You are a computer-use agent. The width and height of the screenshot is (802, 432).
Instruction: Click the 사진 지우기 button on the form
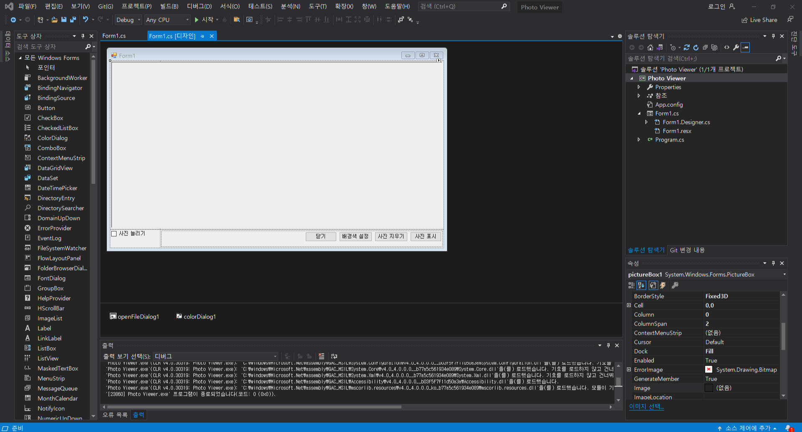[391, 237]
